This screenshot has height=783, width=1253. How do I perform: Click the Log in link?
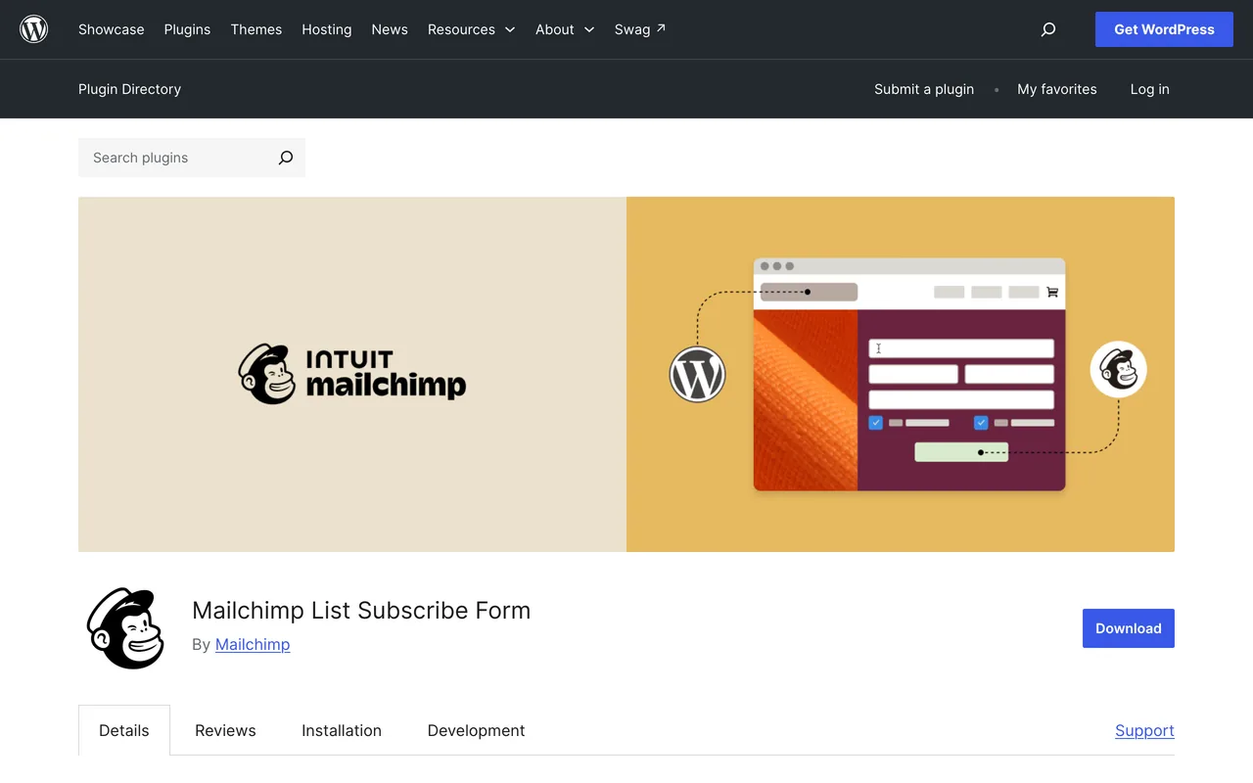click(1150, 89)
